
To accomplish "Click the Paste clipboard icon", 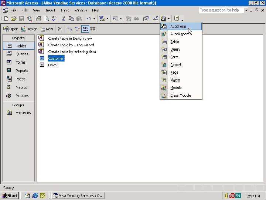I will pyautogui.click(x=79, y=19).
